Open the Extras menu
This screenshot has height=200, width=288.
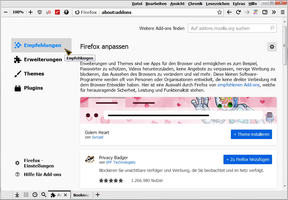pos(239,4)
